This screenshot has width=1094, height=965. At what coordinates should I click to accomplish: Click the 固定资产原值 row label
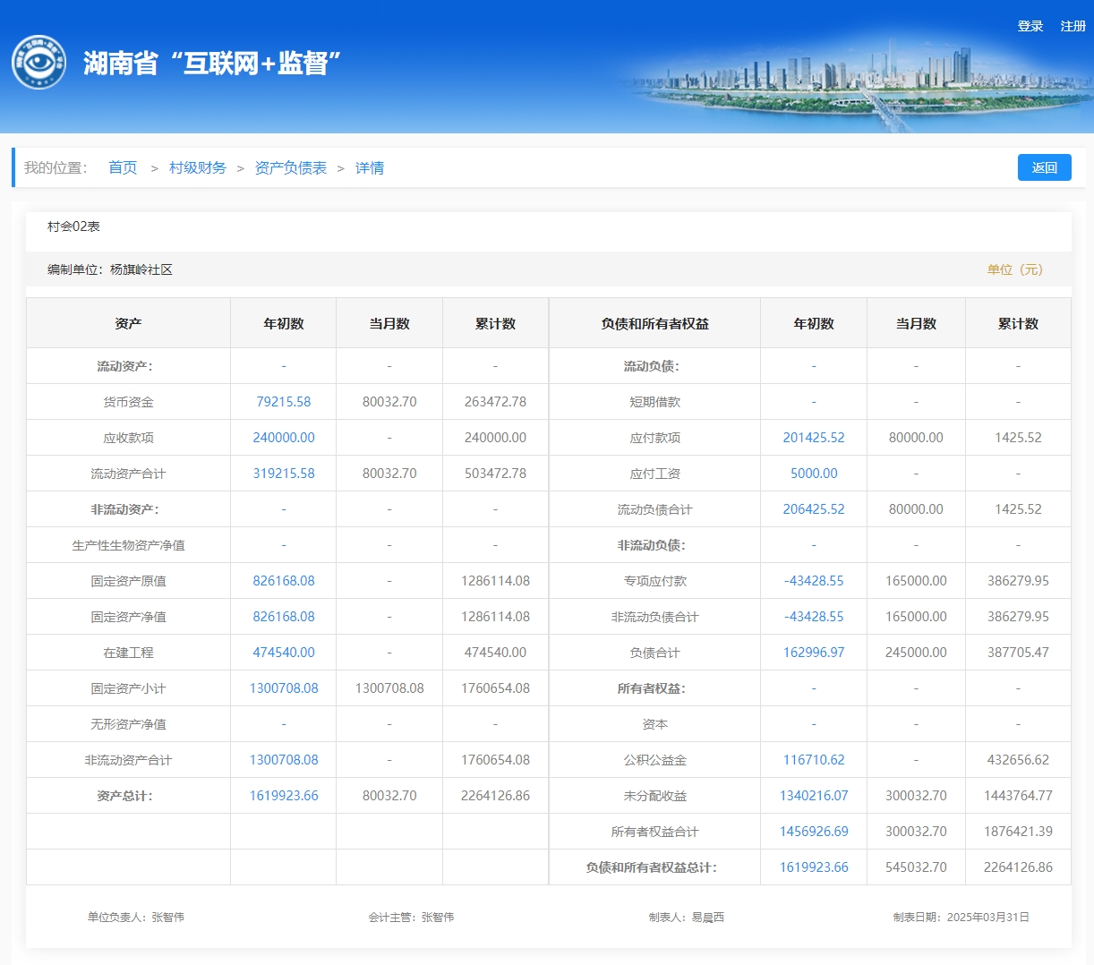(x=128, y=581)
